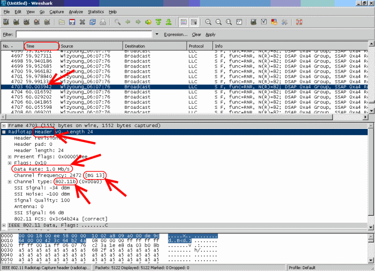Click the Open capture file folder icon

(61, 22)
